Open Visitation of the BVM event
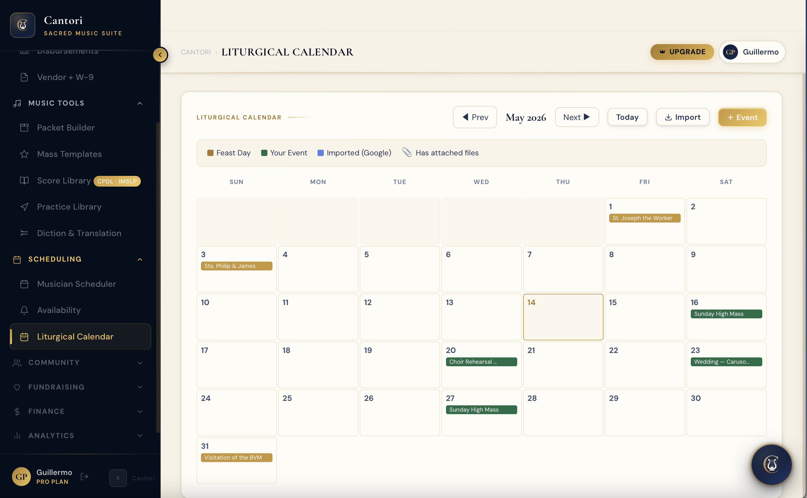 click(237, 457)
